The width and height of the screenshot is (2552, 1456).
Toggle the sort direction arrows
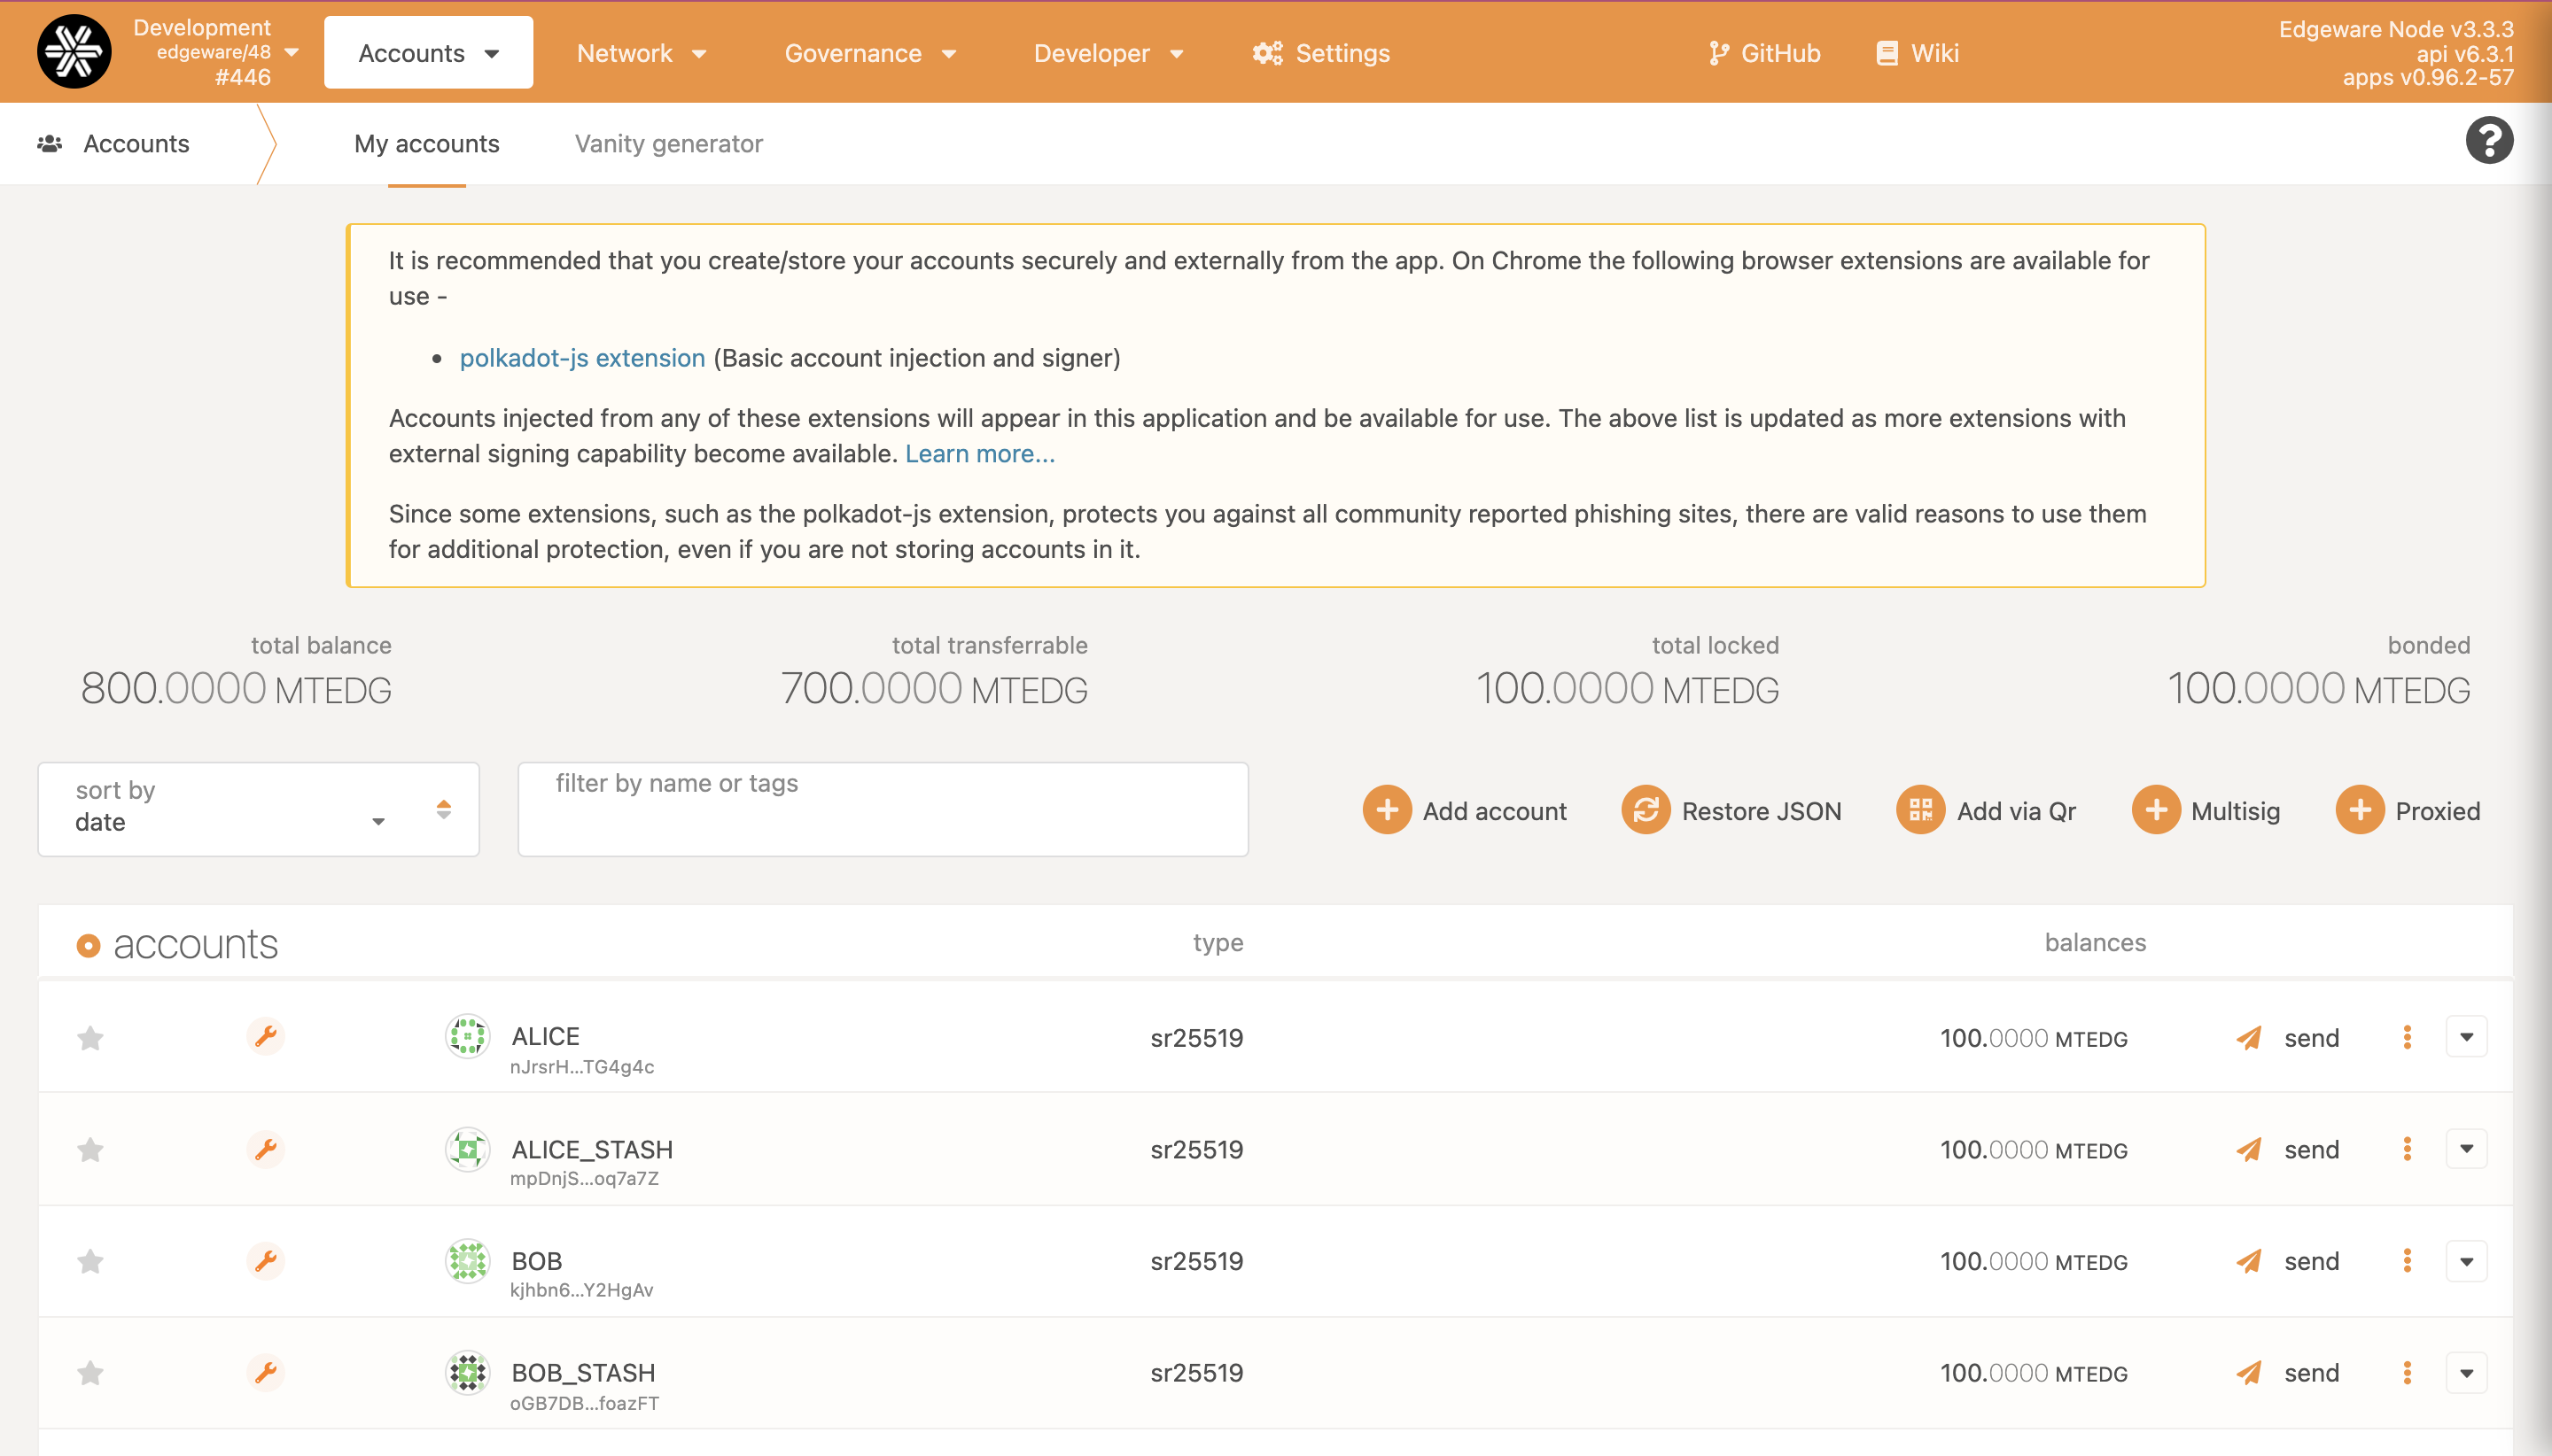[x=443, y=809]
